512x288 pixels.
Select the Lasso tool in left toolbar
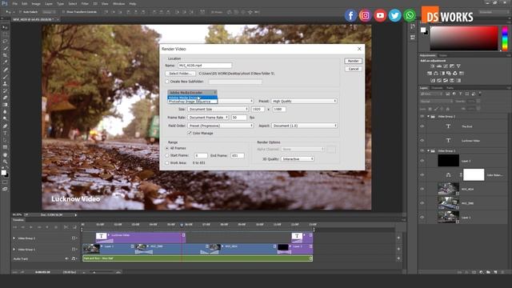[x=5, y=41]
